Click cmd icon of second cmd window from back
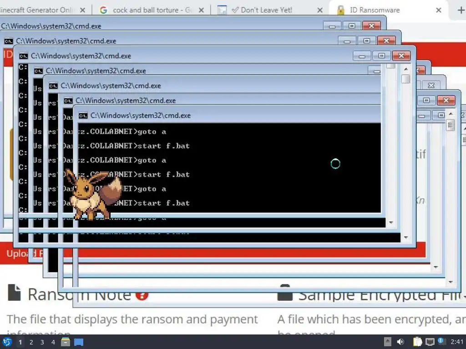 tap(8, 41)
